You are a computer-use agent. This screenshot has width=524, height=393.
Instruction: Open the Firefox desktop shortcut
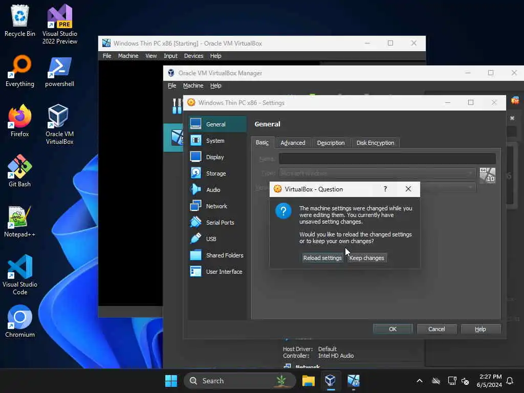click(20, 121)
